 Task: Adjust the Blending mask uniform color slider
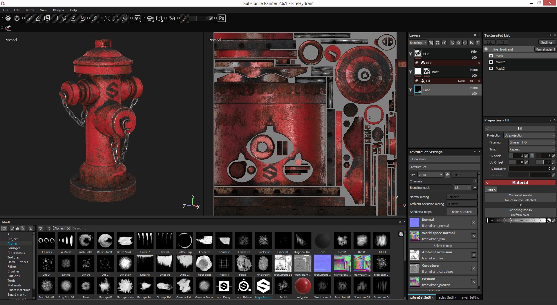pos(516,220)
